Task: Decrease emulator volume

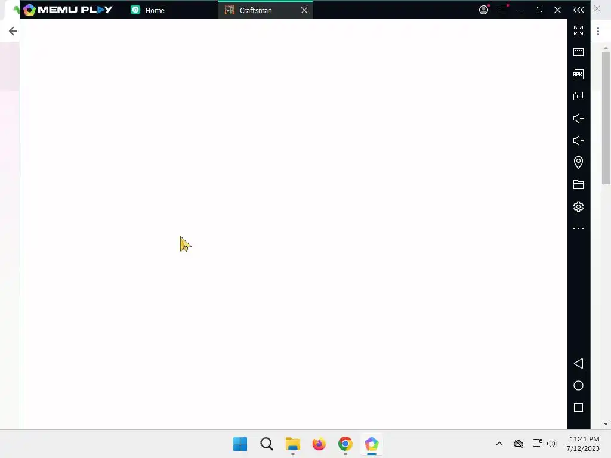Action: 578,141
